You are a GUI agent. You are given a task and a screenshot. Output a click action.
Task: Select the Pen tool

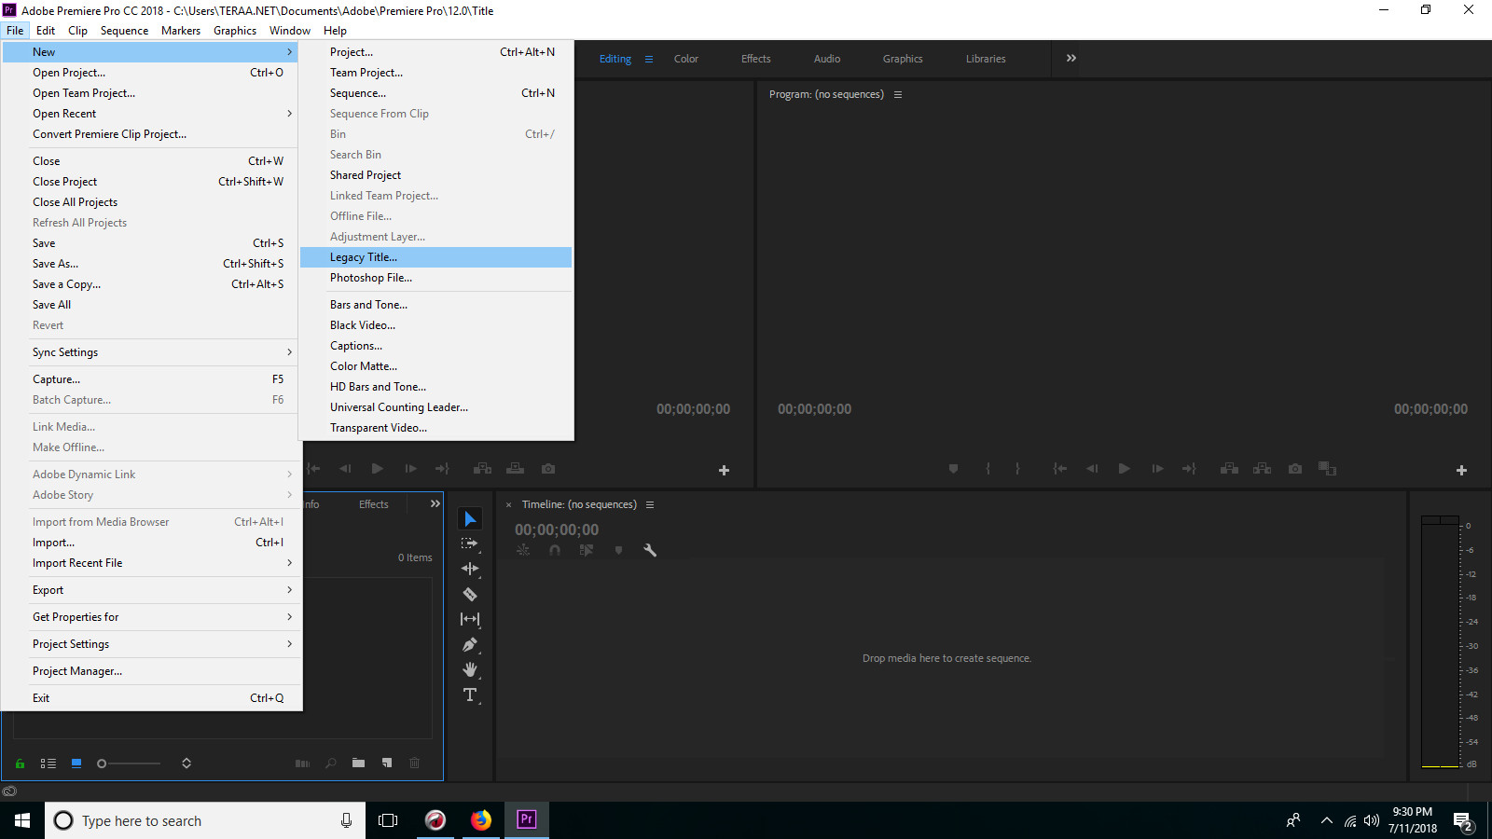click(x=470, y=644)
